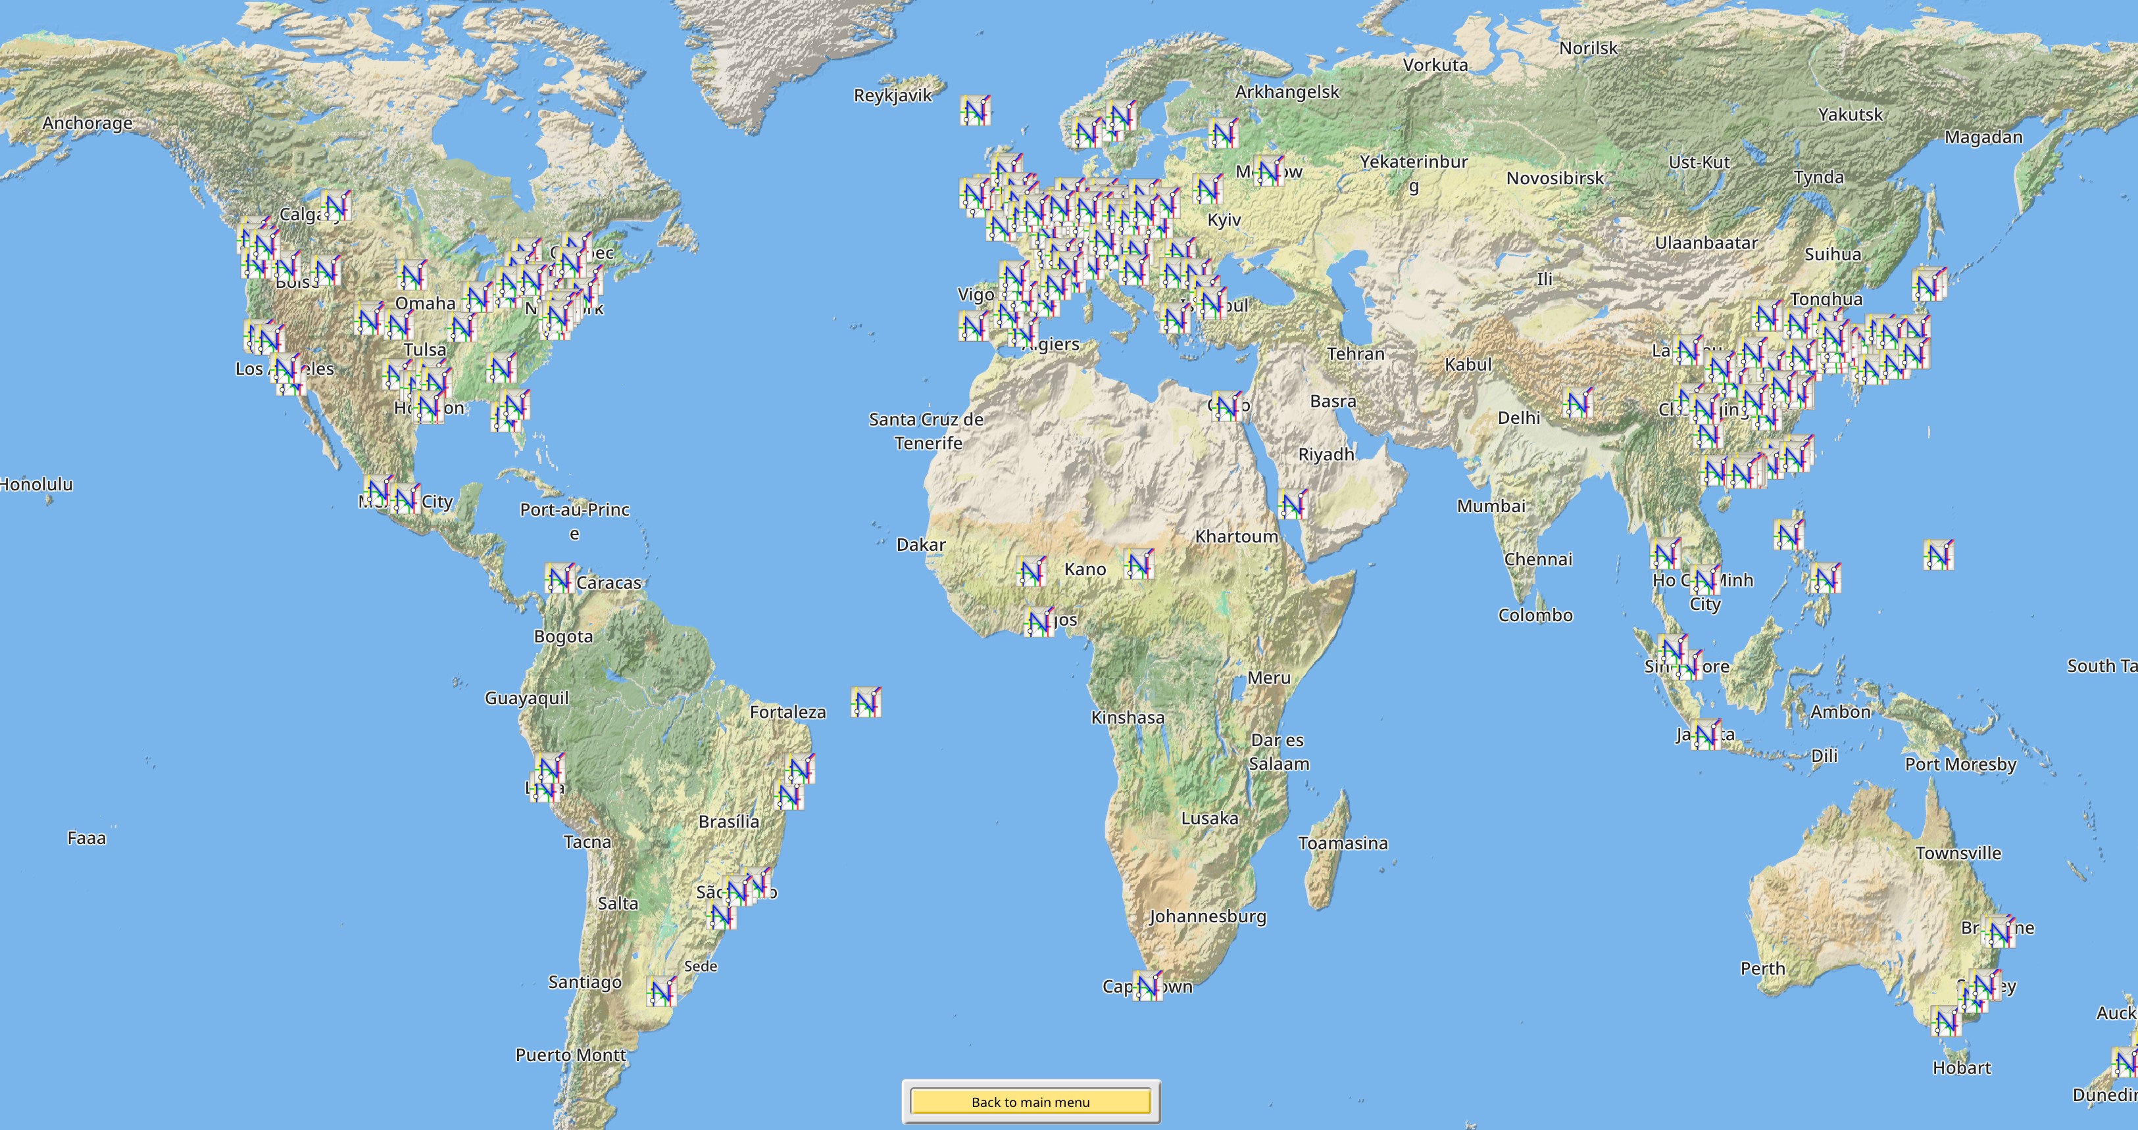Choose the marker over the Jakarta label
Image resolution: width=2138 pixels, height=1130 pixels.
[1706, 734]
